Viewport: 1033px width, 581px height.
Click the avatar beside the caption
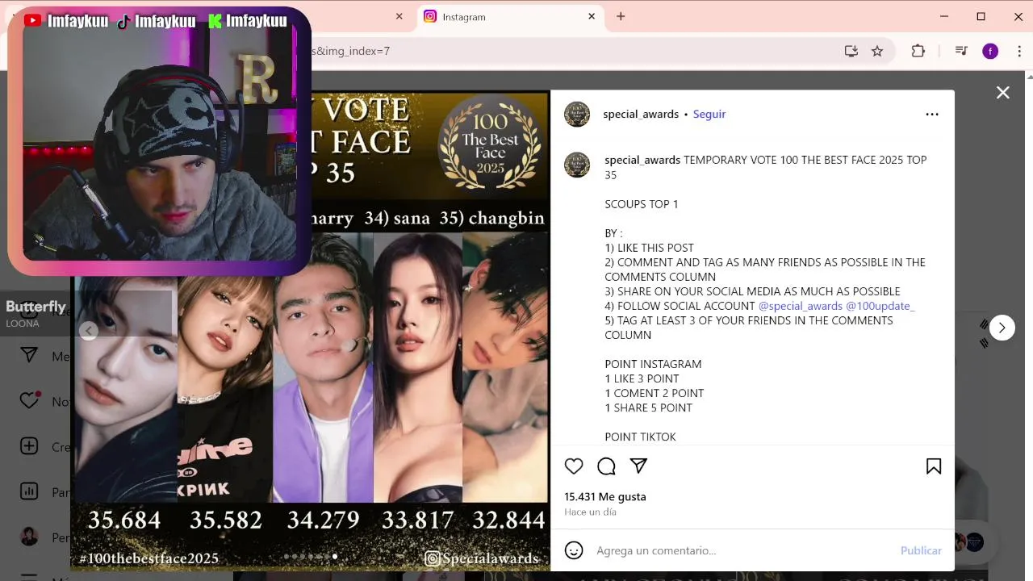577,164
